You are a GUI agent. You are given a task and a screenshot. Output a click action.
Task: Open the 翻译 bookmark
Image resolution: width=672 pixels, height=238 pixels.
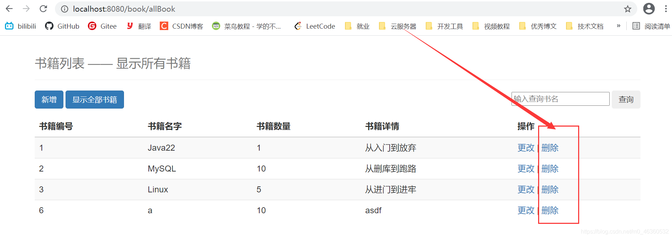(x=139, y=26)
